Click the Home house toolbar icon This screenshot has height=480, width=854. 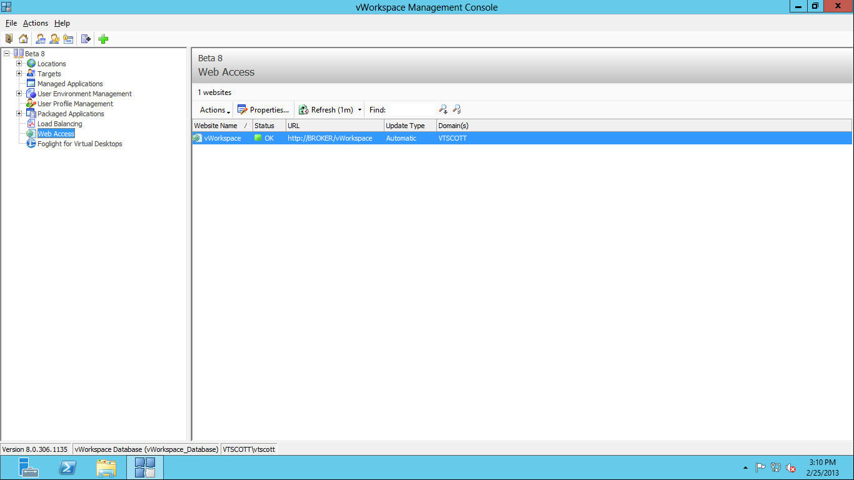coord(23,39)
